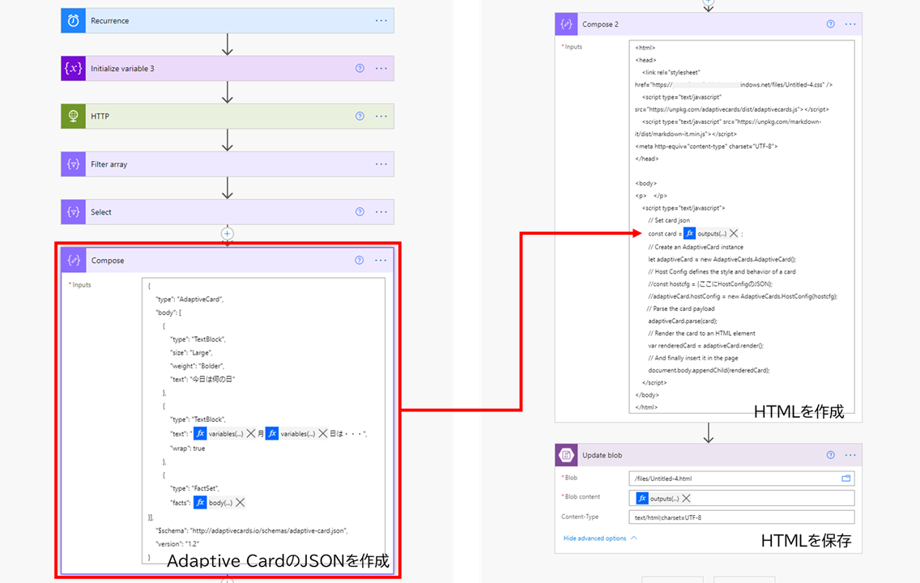Click the "$schema" URL line
The width and height of the screenshot is (920, 583).
[x=252, y=530]
